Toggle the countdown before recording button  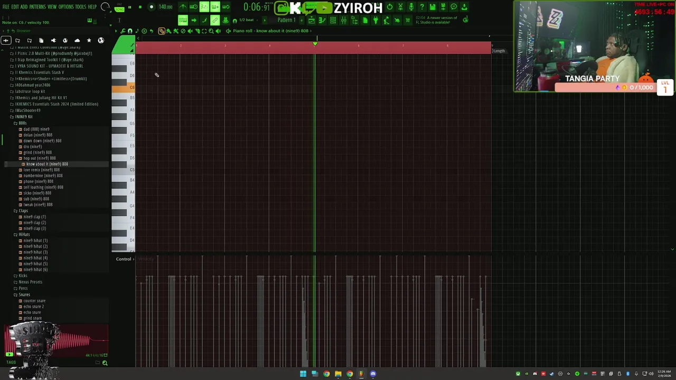[x=204, y=7]
